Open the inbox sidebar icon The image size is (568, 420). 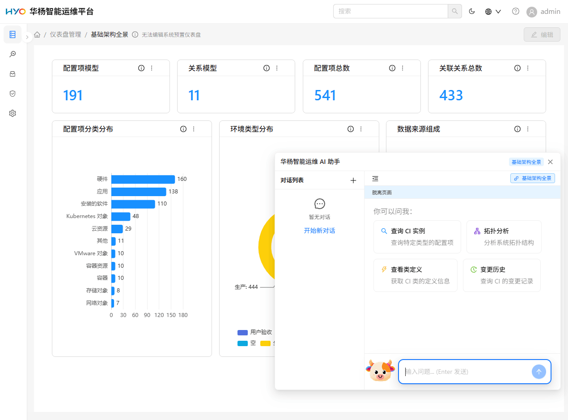[x=13, y=74]
